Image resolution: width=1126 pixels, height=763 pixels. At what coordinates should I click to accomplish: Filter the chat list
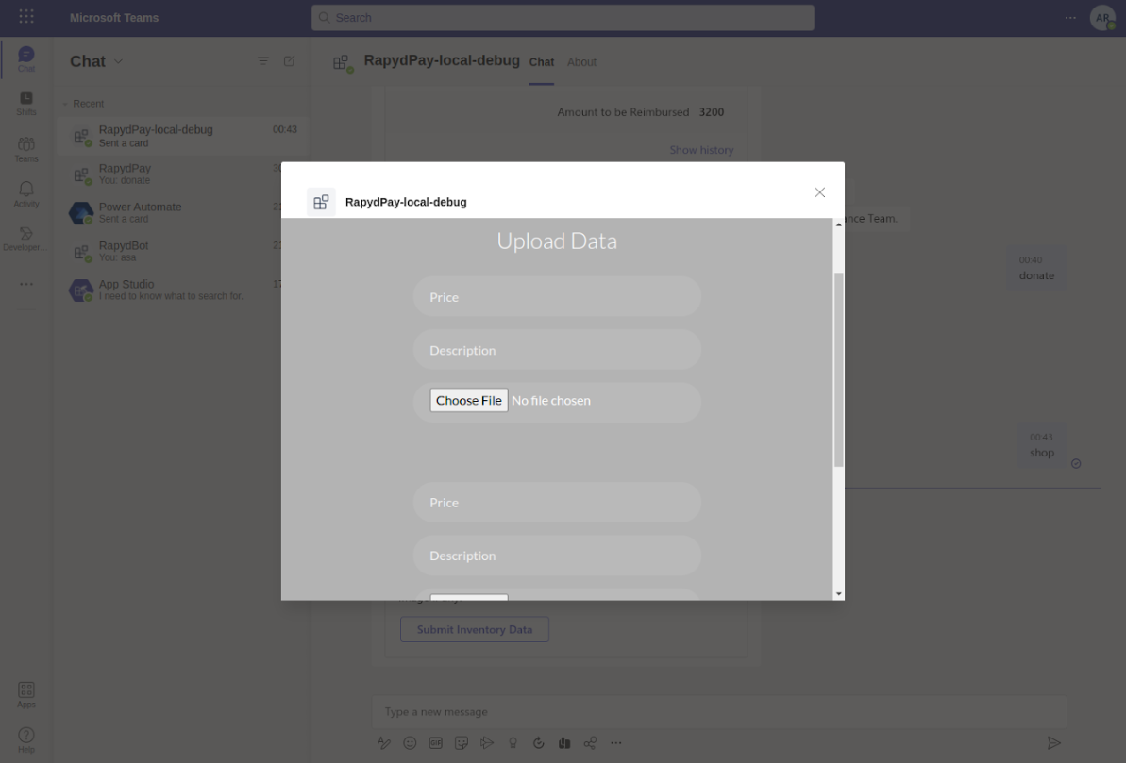click(262, 61)
